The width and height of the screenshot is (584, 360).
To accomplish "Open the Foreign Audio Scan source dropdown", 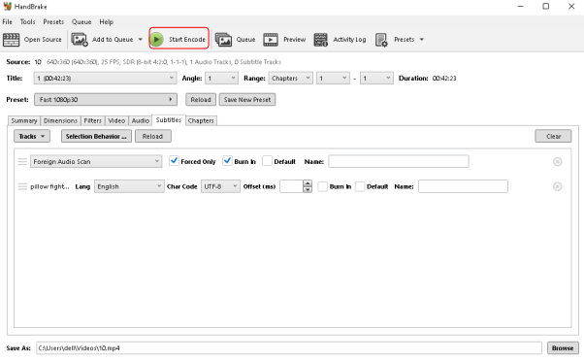I will pos(96,161).
